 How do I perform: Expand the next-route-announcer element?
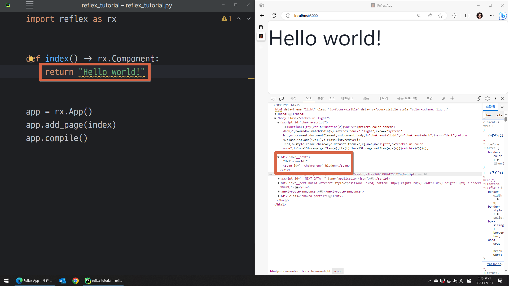point(279,191)
